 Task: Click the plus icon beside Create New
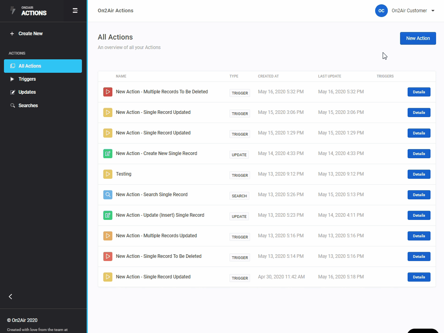12,34
